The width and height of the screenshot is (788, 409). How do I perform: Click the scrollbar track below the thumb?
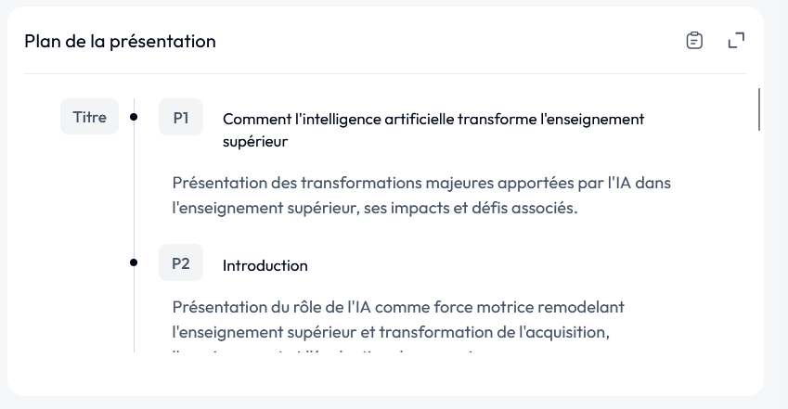tap(758, 241)
